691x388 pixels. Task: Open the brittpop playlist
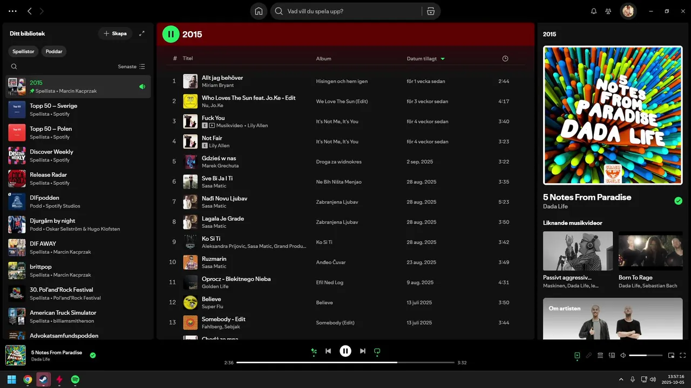coord(78,271)
